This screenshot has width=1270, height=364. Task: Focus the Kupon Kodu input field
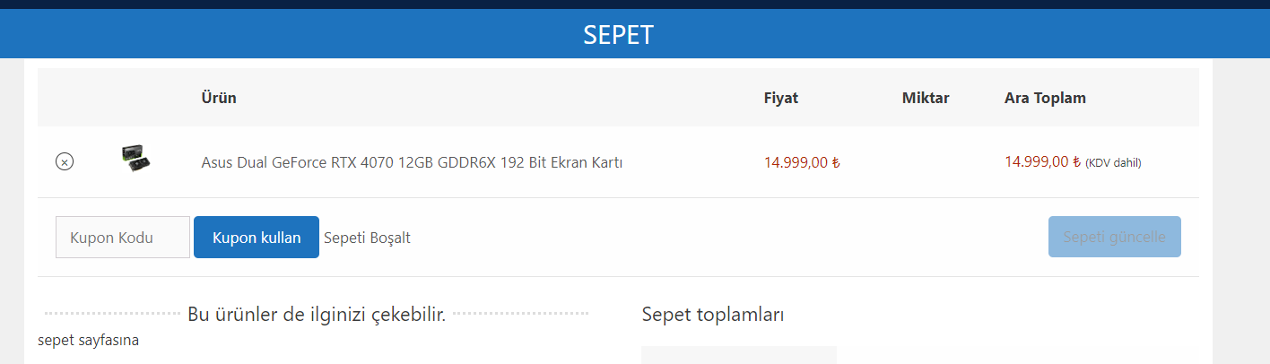pyautogui.click(x=123, y=238)
